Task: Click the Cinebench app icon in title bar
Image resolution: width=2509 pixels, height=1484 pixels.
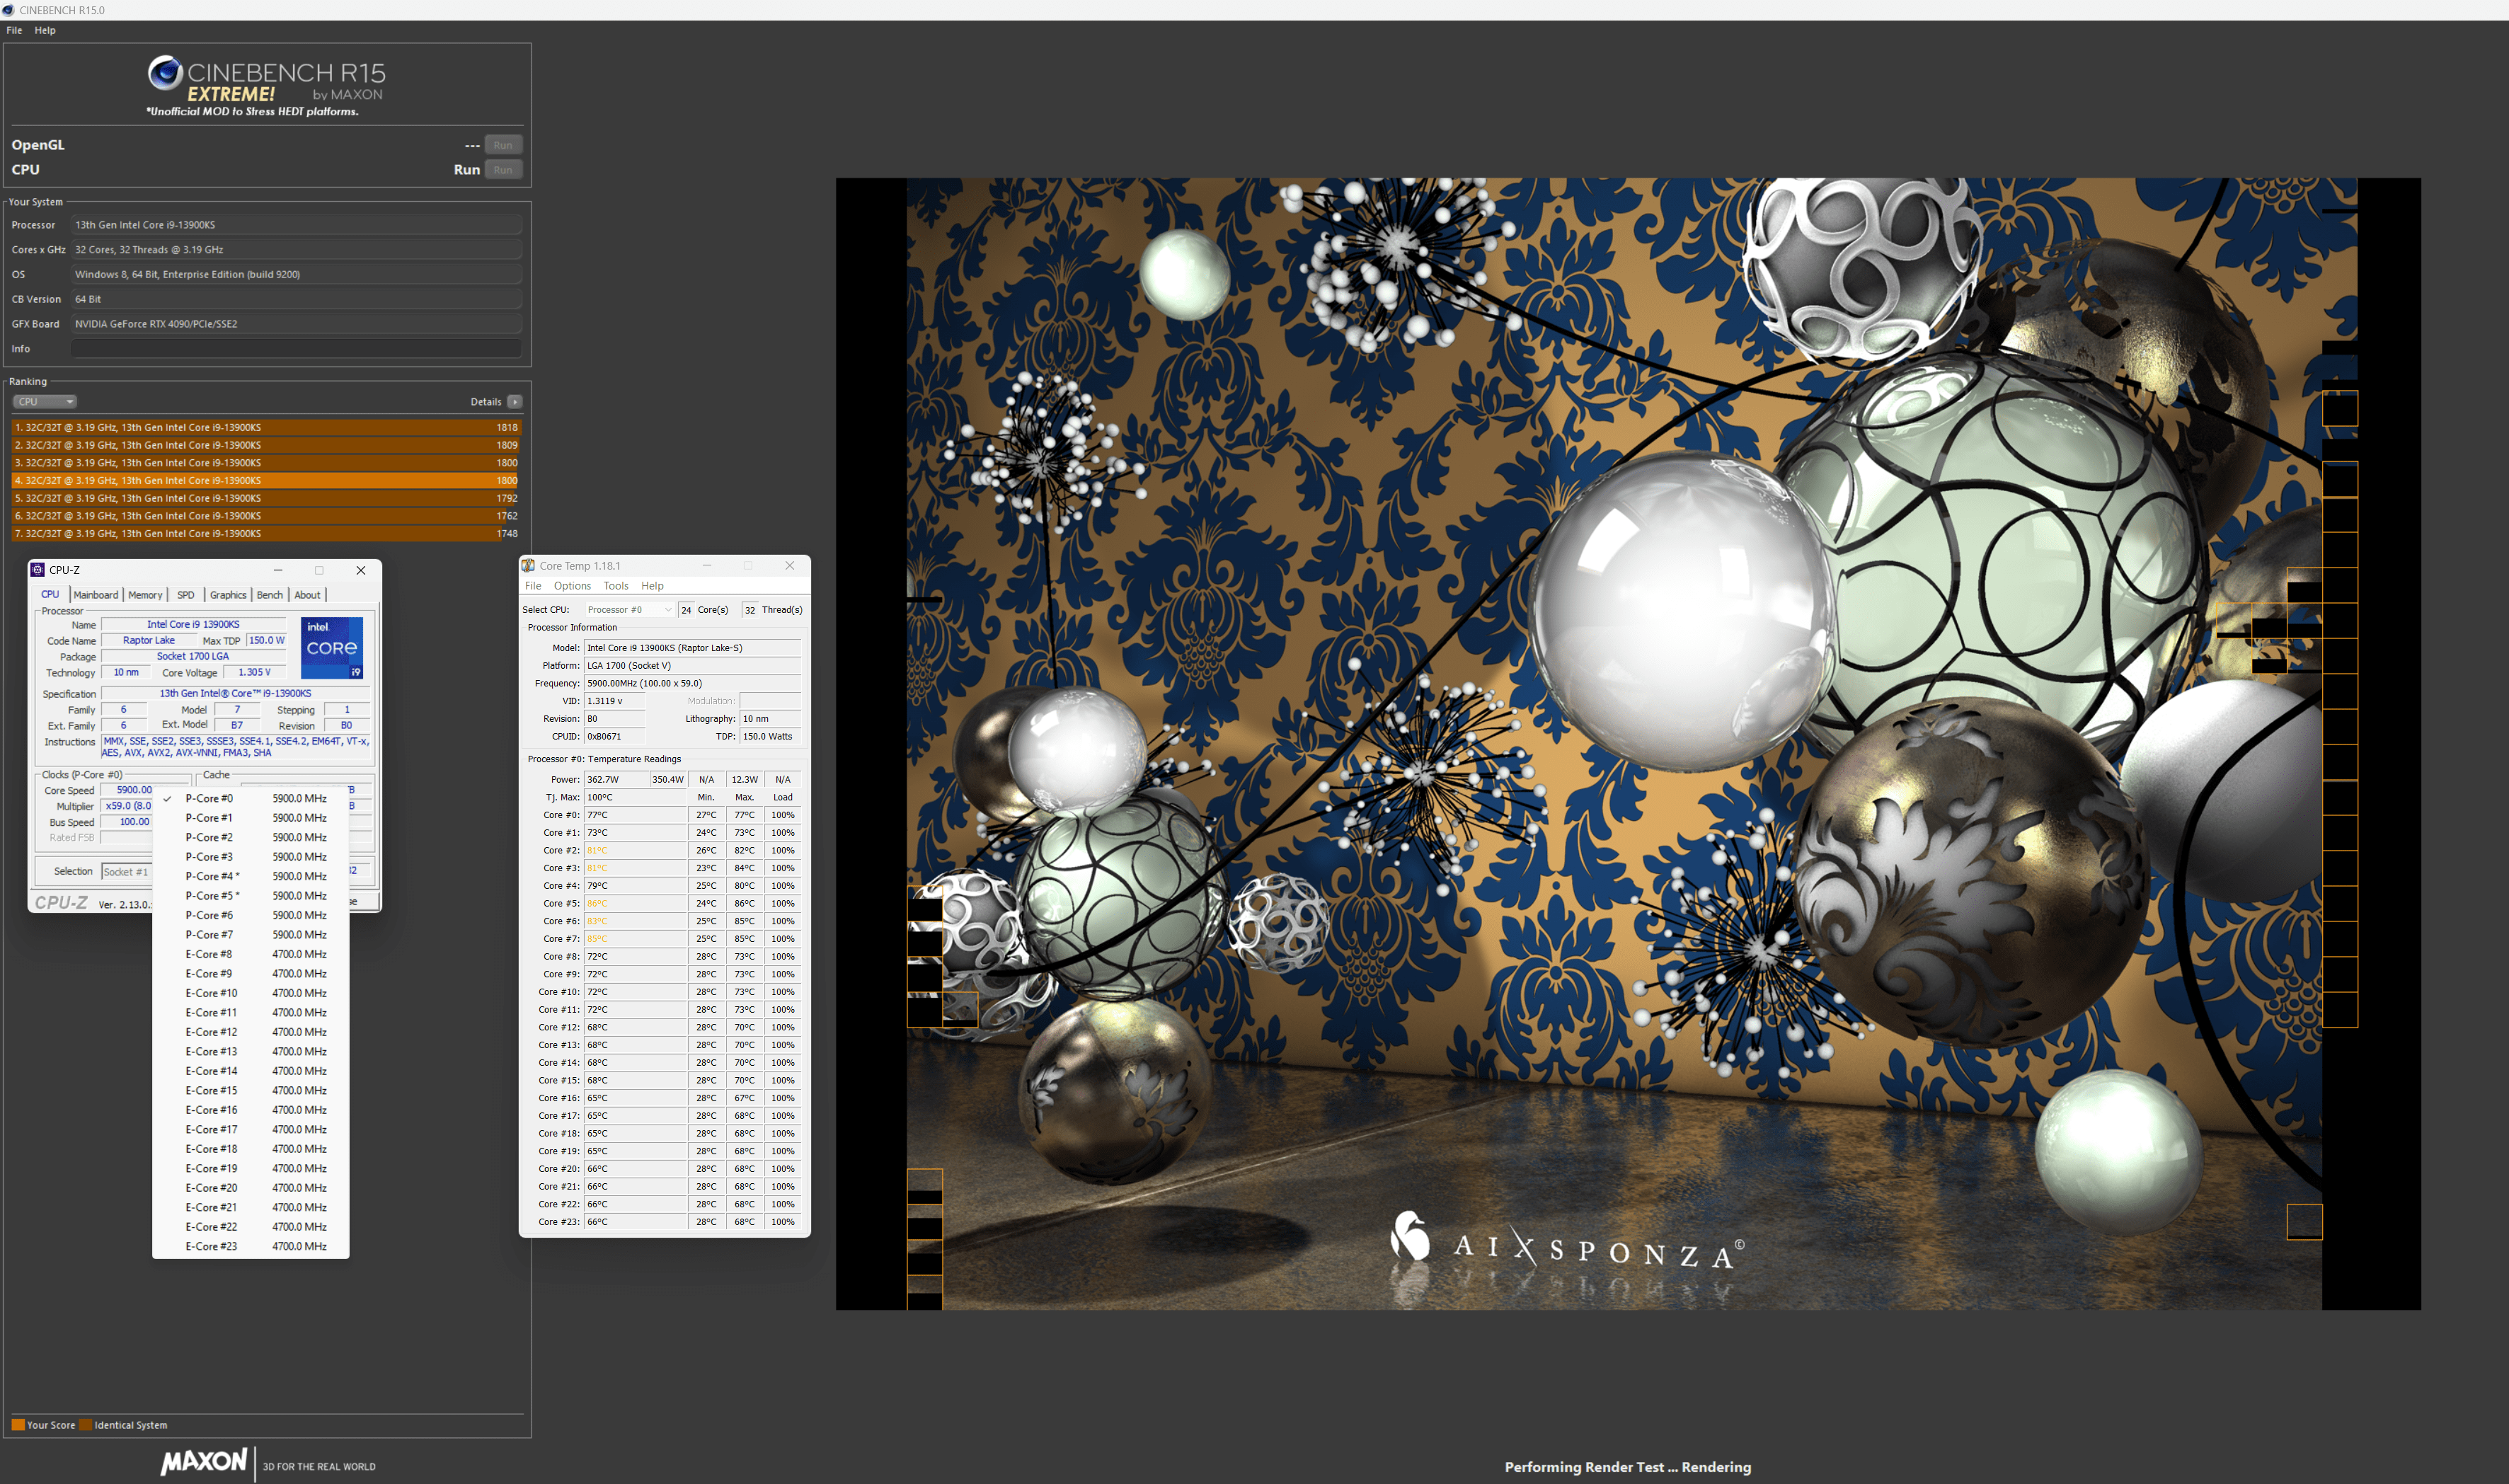Action: tap(9, 10)
